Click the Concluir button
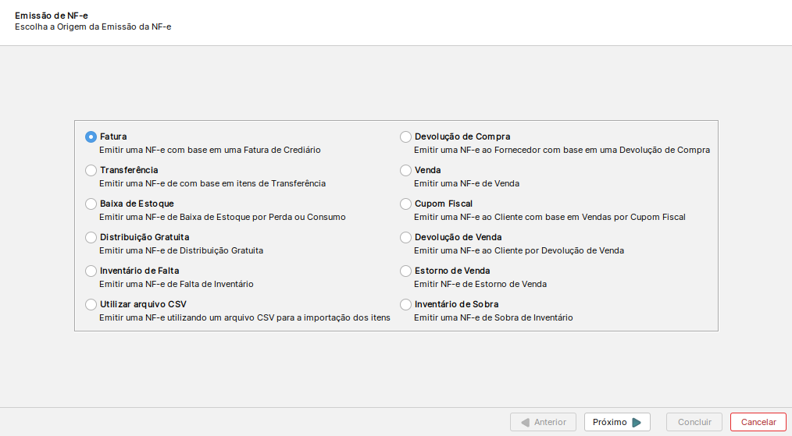Screen dimensions: 792x436 (694, 422)
